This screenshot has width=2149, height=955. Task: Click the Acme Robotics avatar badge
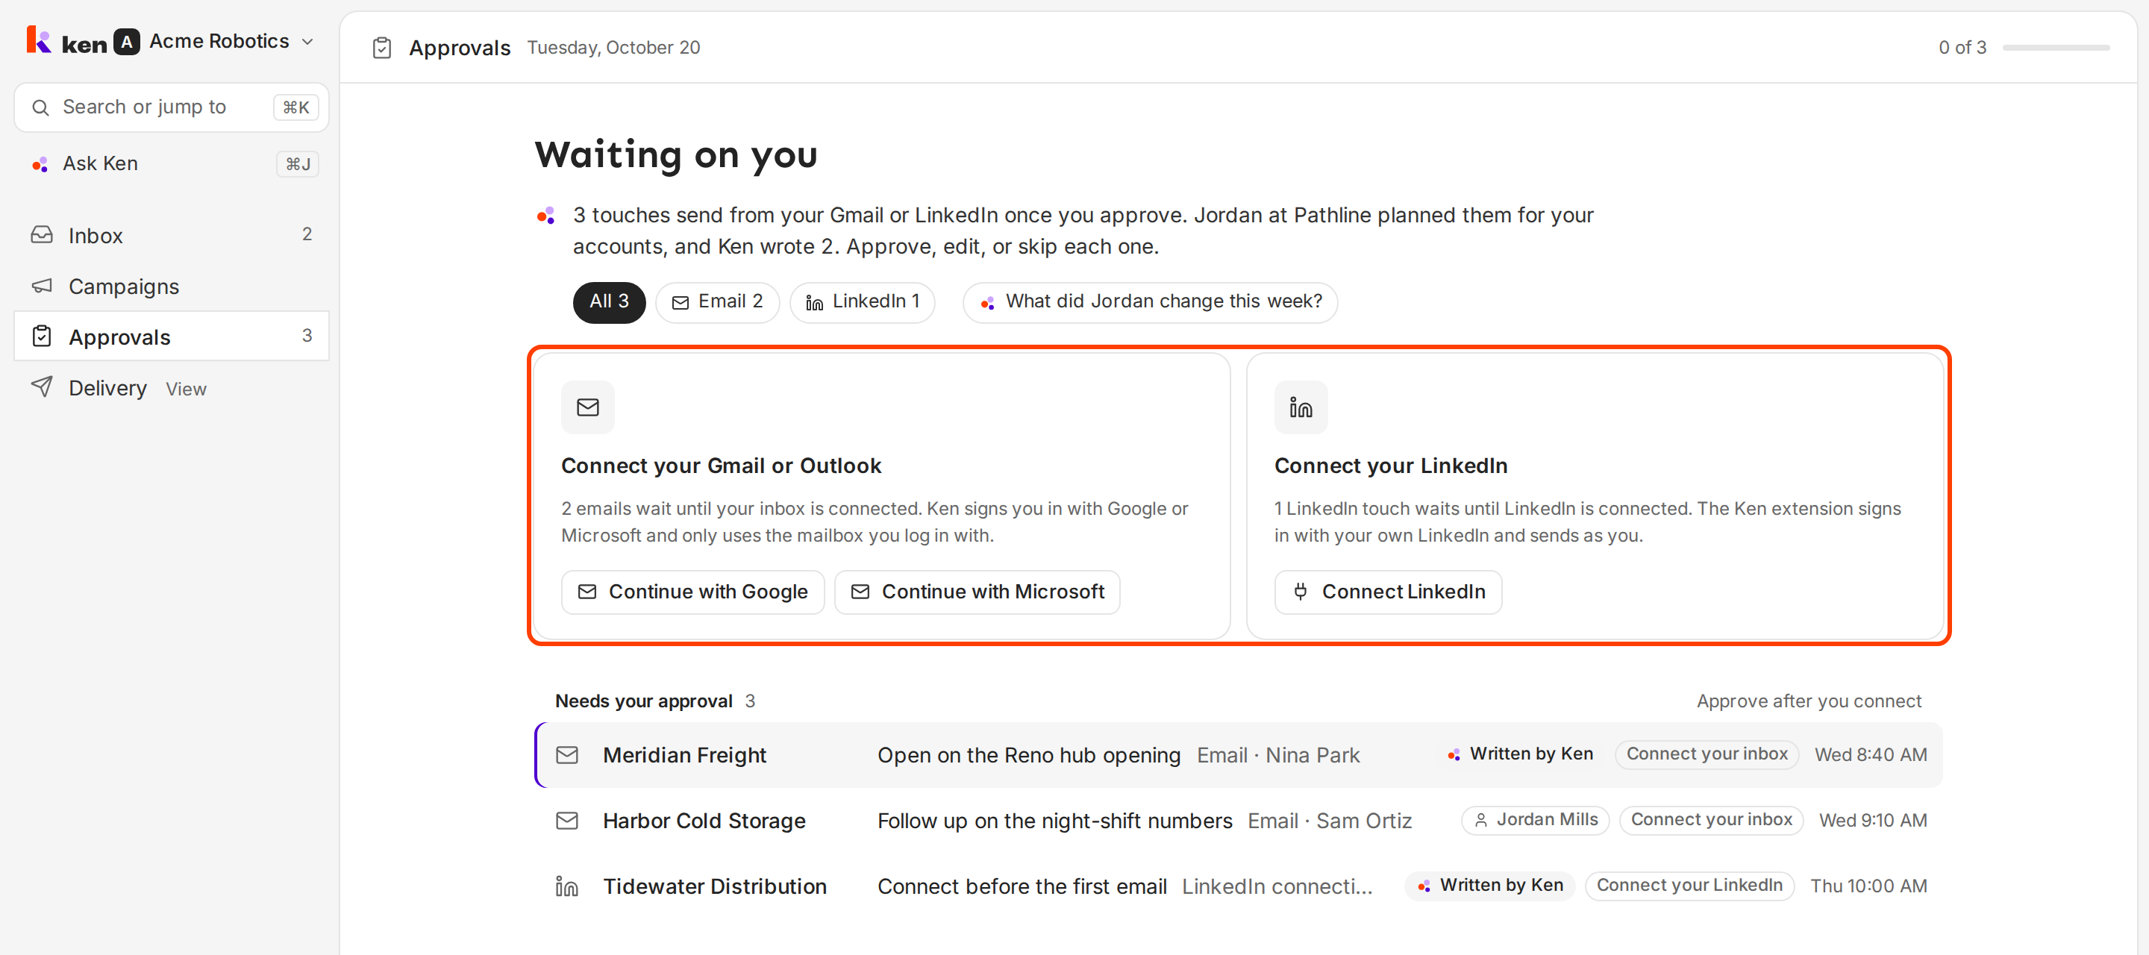(x=126, y=41)
